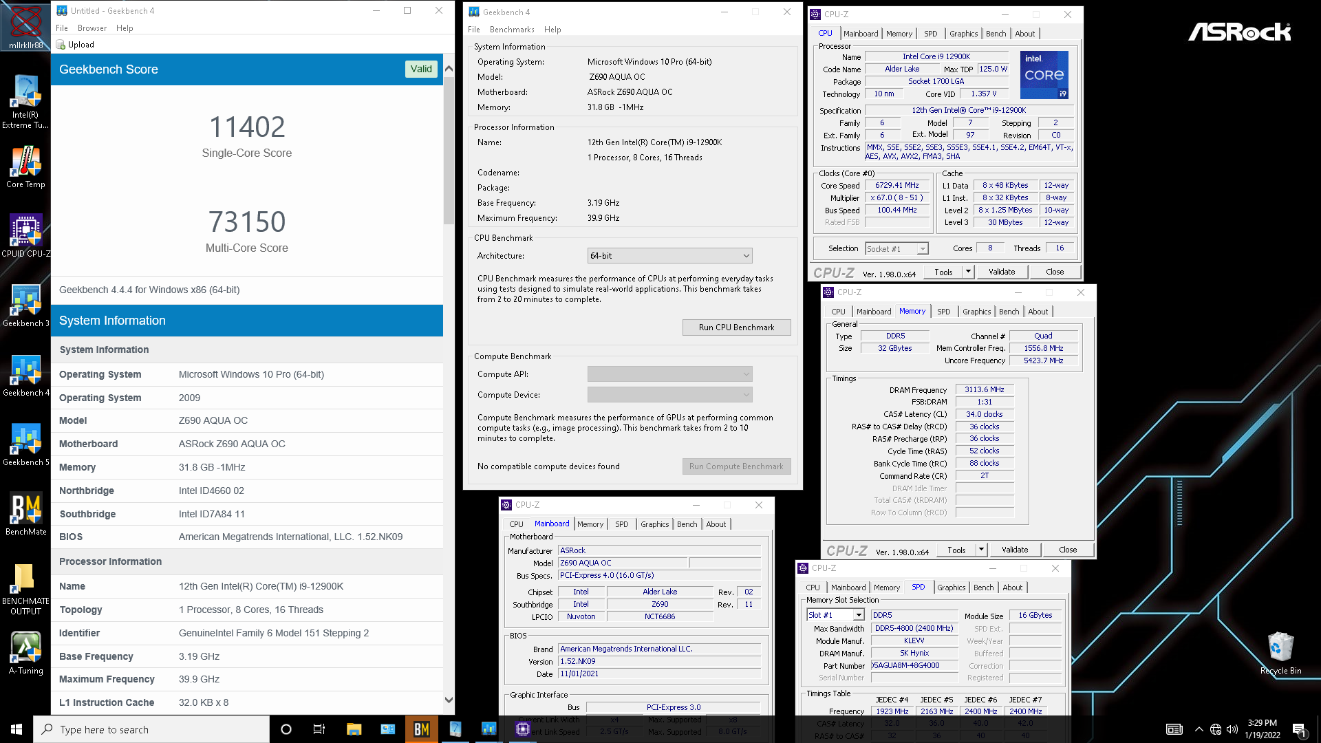Open the Browser menu in Geekbench
The height and width of the screenshot is (743, 1321).
[x=92, y=28]
